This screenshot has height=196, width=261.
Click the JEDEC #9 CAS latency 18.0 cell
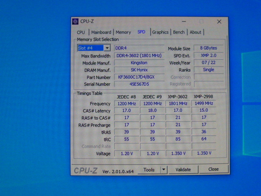pyautogui.click(x=152, y=111)
